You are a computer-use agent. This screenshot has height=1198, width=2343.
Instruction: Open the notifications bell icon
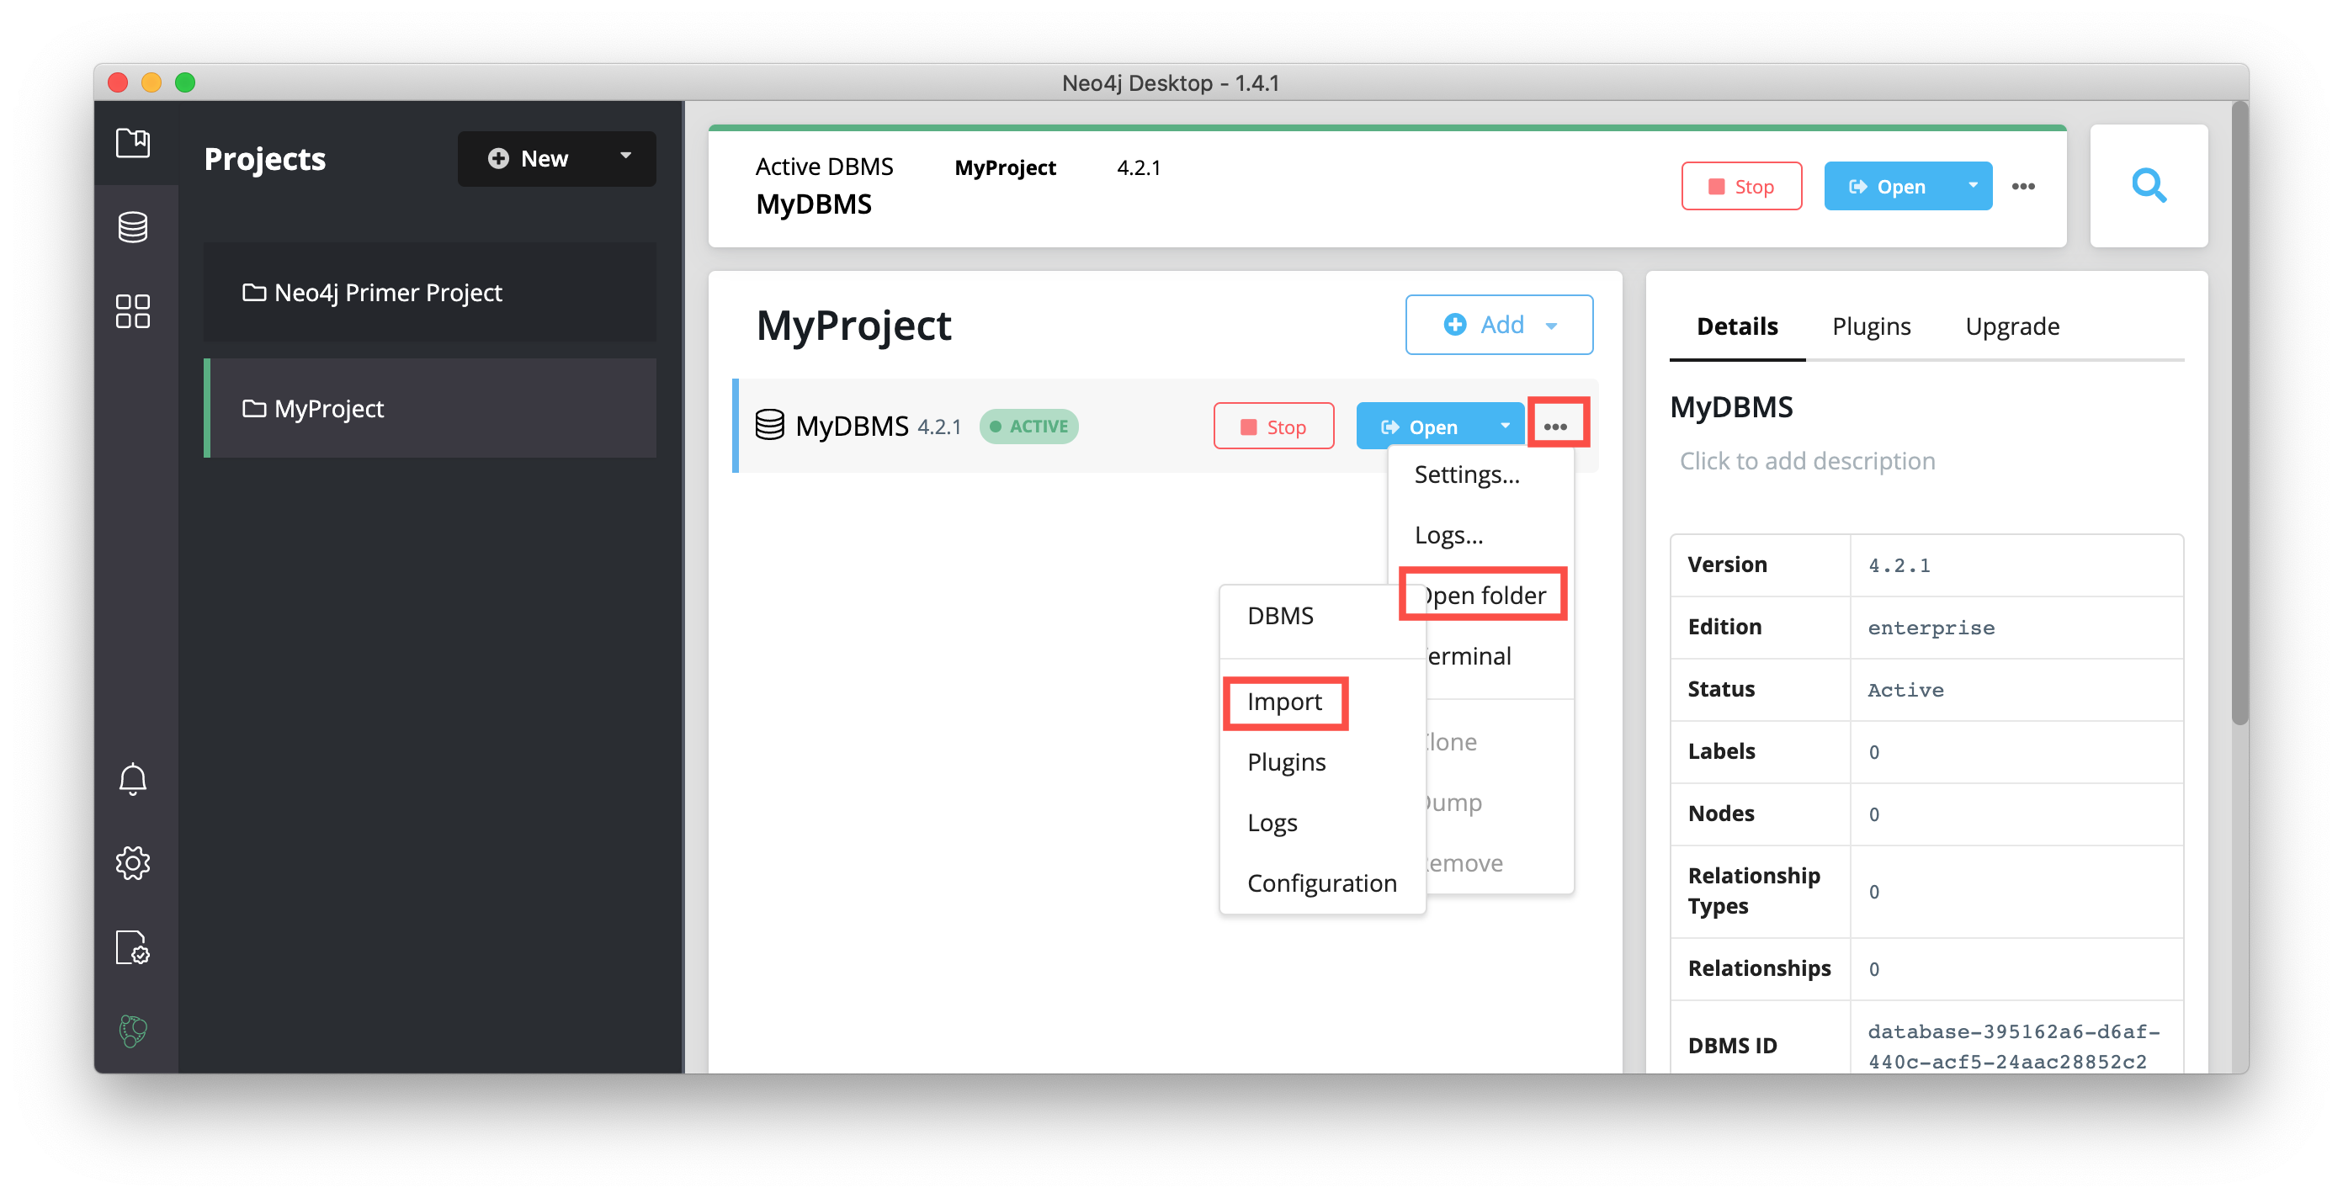click(x=133, y=779)
